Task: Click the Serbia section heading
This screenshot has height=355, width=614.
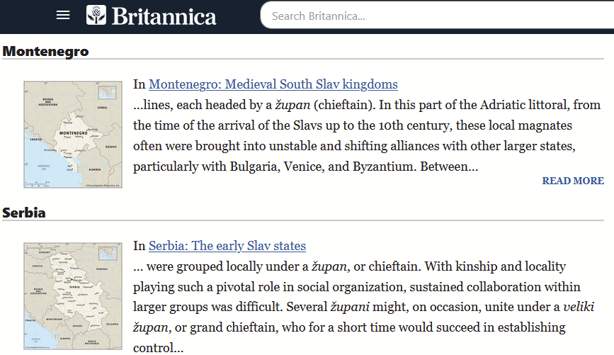Action: 24,213
